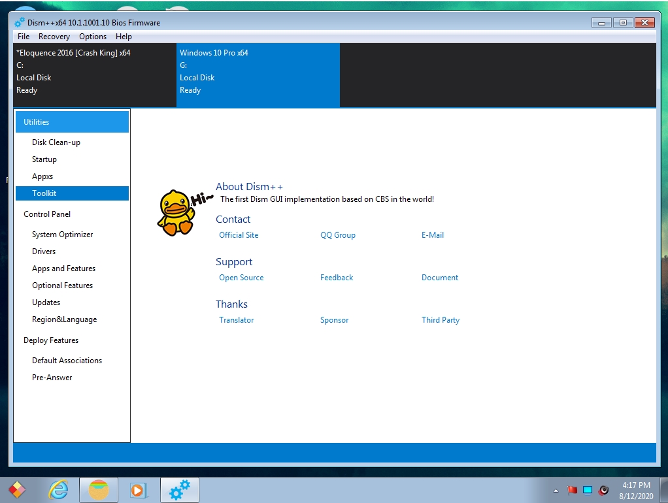
Task: Open Default Associations
Action: [x=67, y=361]
